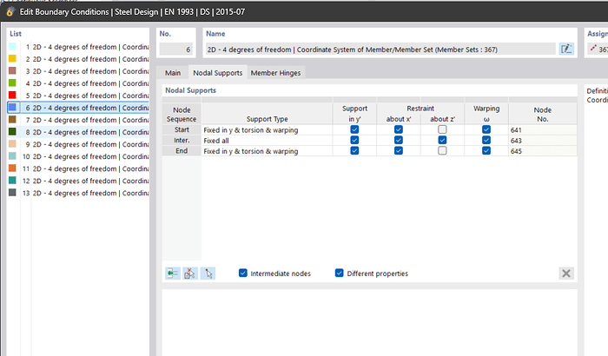The width and height of the screenshot is (608, 356).
Task: Toggle the Intermediate nodes checkbox
Action: [243, 274]
